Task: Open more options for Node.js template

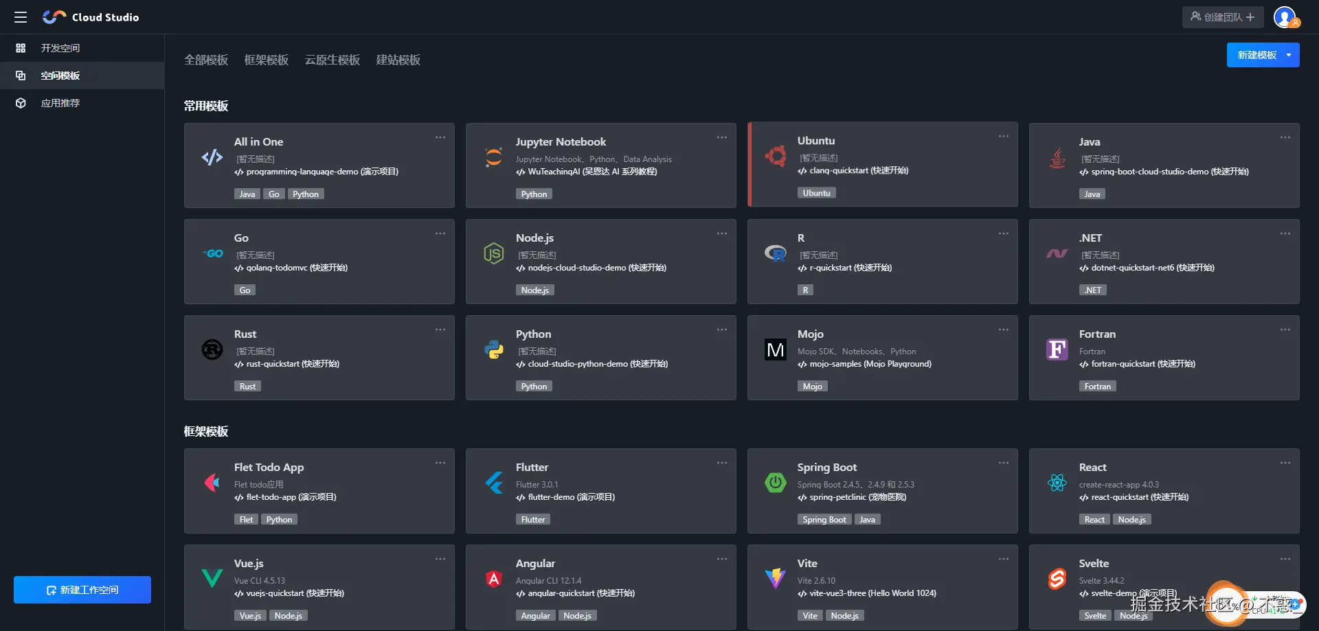Action: tap(722, 233)
